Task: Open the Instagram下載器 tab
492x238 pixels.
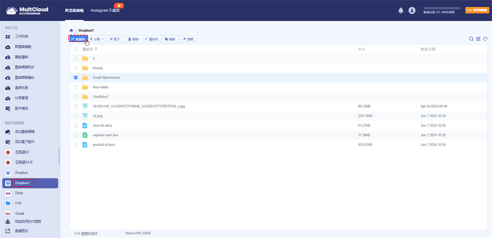Action: coord(105,11)
